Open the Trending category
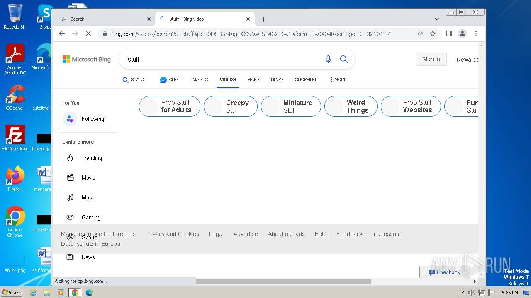This screenshot has width=531, height=298. click(85, 158)
